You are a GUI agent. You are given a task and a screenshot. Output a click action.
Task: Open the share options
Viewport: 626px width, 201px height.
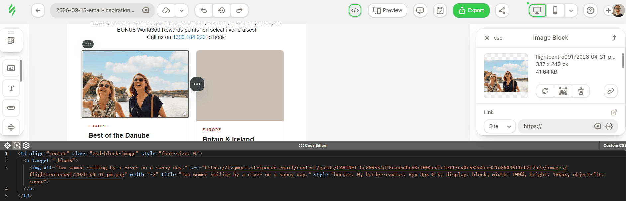502,10
